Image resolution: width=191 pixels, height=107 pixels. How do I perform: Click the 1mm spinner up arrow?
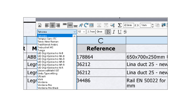point(153,24)
